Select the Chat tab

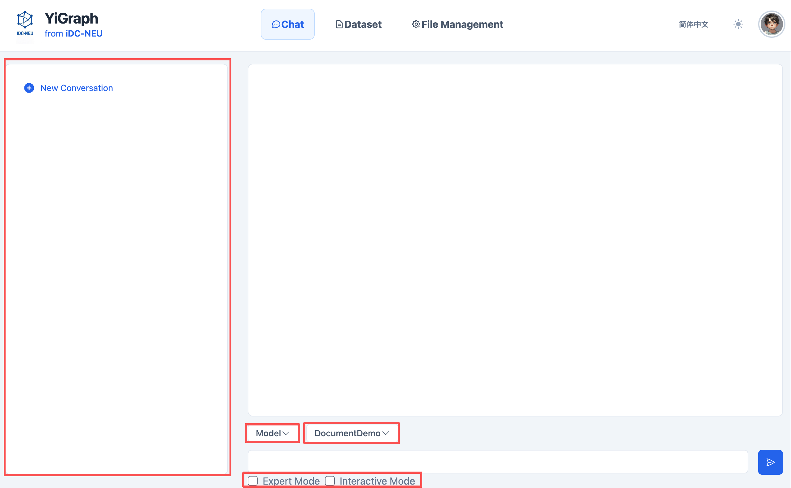(287, 24)
